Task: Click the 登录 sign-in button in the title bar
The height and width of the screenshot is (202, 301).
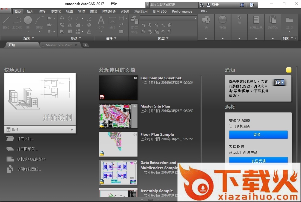Action: pyautogui.click(x=213, y=5)
